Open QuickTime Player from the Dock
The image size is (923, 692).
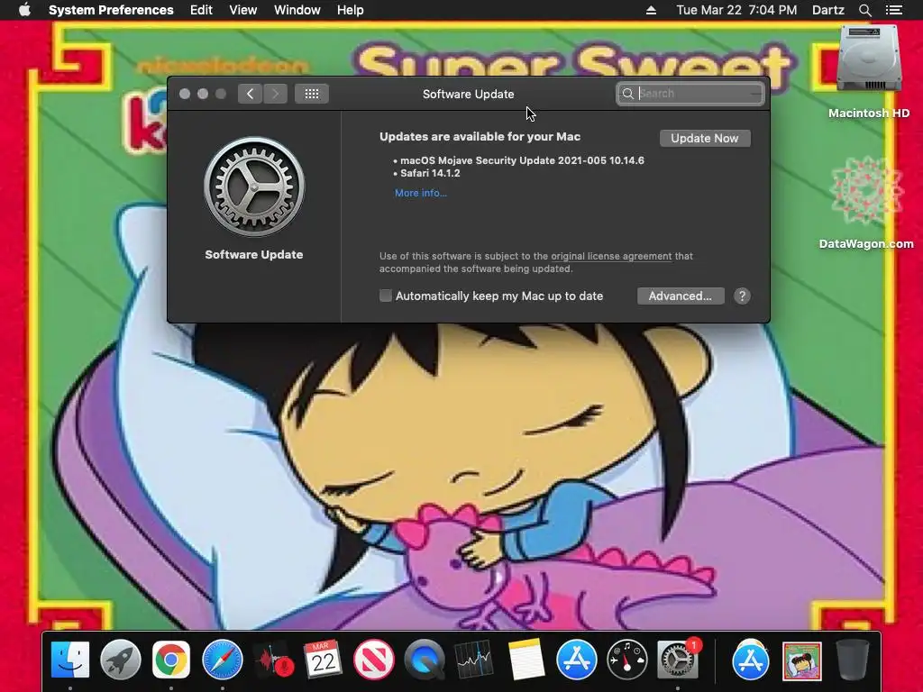pos(425,660)
